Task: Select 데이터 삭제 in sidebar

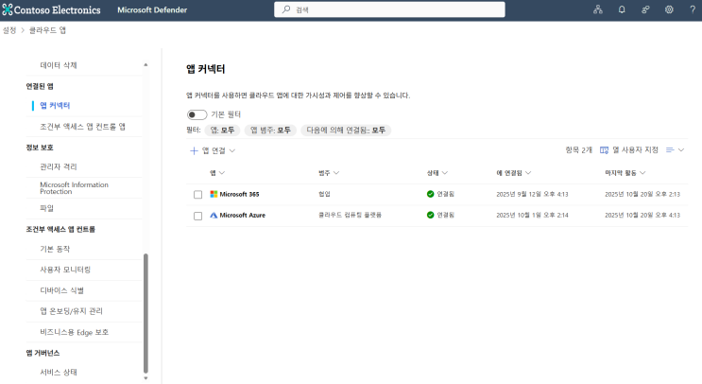Action: click(59, 65)
